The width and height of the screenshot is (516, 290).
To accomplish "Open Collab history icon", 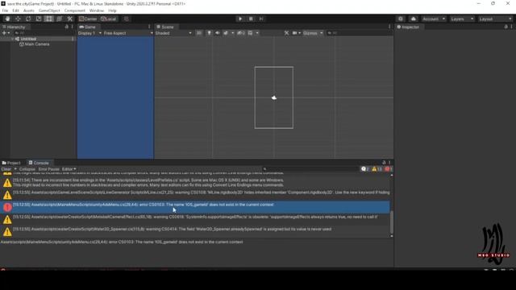I will pos(401,19).
